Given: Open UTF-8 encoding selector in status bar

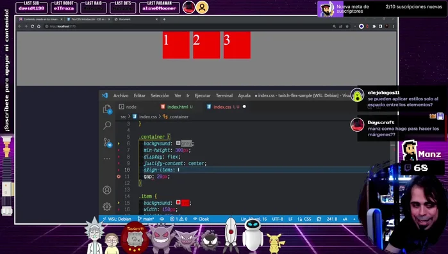Looking at the screenshot, I should click(278, 219).
